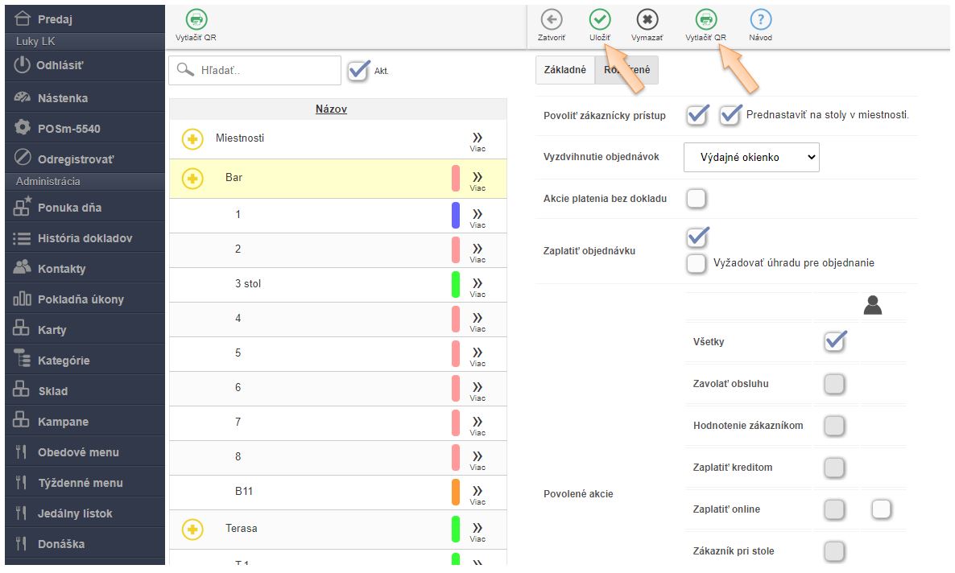Click the orange color marker of B11
This screenshot has width=955, height=573.
click(456, 492)
